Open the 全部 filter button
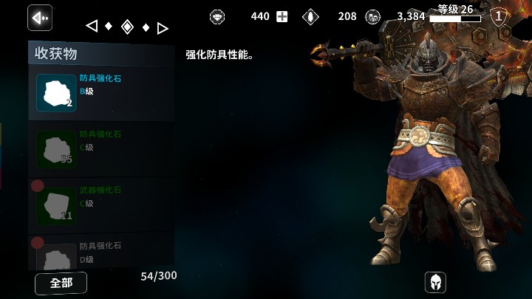The image size is (532, 299). 61,283
